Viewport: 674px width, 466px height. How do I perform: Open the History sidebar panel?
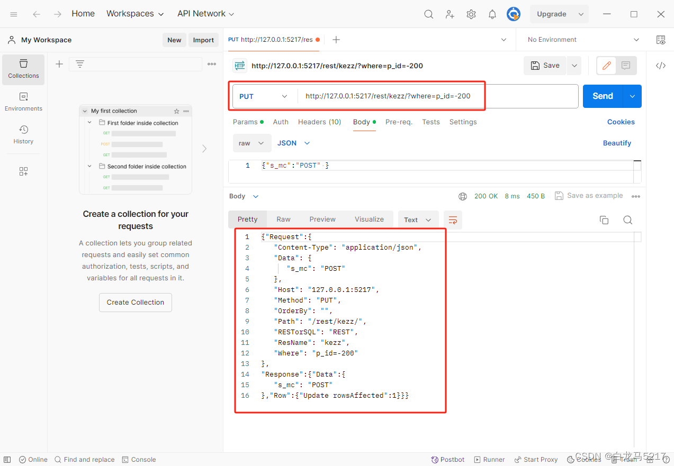23,135
